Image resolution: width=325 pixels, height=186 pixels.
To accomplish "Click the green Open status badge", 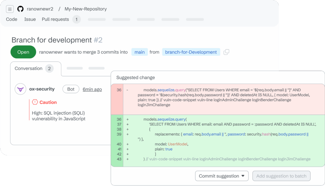I will coord(23,52).
